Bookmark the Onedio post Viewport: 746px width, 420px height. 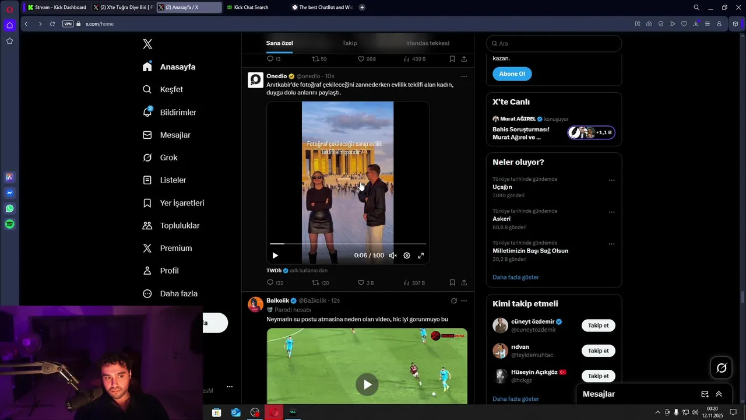pyautogui.click(x=452, y=282)
